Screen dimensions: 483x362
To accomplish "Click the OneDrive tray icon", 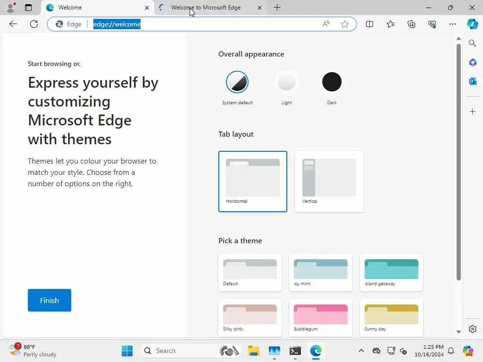I will [x=376, y=351].
